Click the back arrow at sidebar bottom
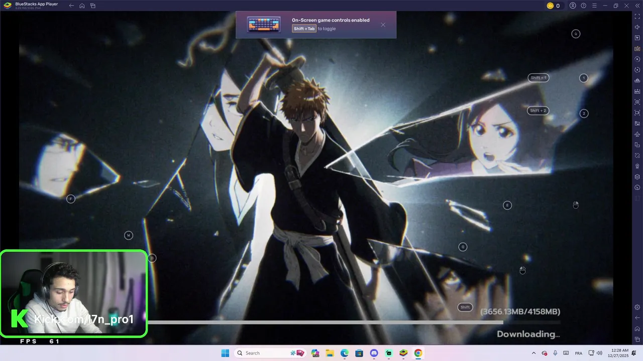Screen dimensions: 643x361 [x=637, y=318]
